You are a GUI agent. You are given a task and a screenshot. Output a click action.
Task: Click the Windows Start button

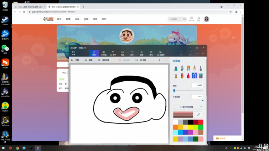click(3, 148)
